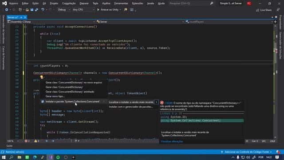Open the notifications bell in the status bar

click(x=278, y=152)
